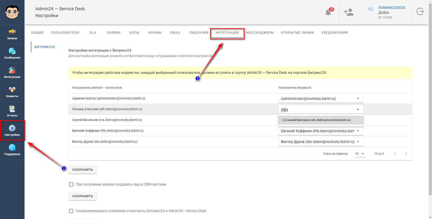Click the notifications bell icon
The height and width of the screenshot is (219, 432).
(x=328, y=12)
